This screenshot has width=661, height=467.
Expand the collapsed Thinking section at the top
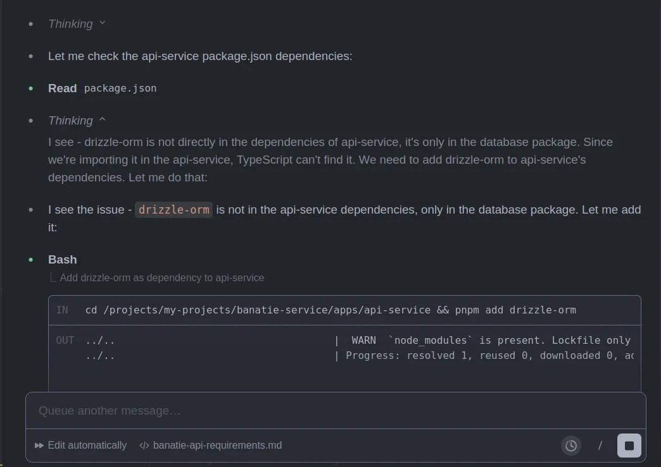(70, 24)
